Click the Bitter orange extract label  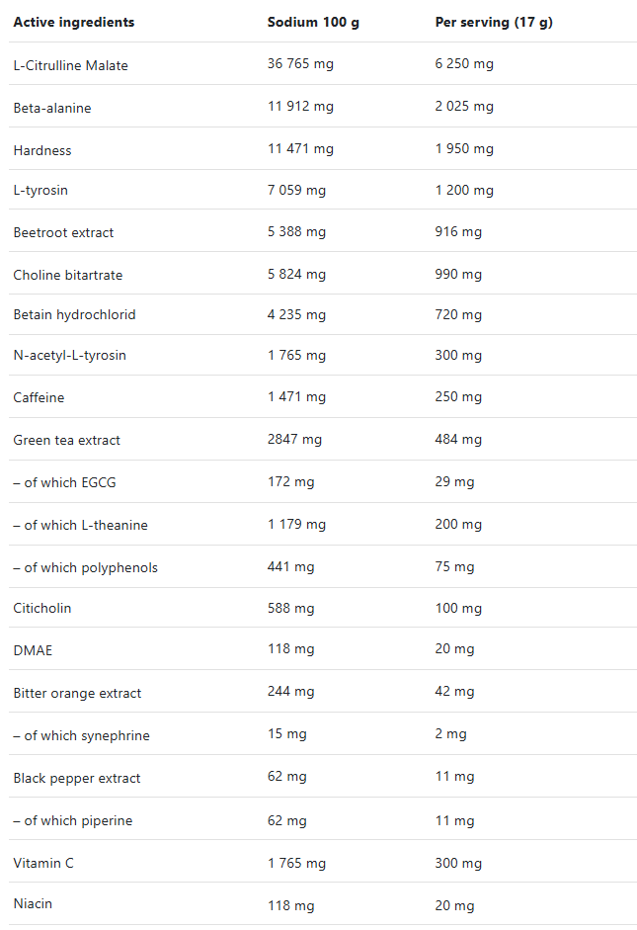point(77,694)
